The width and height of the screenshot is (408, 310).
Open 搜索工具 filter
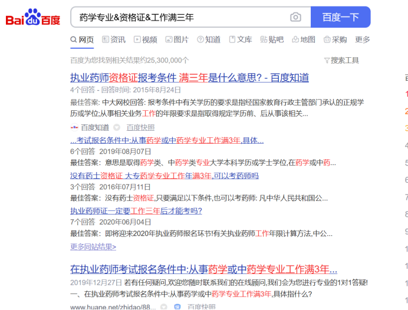pos(341,60)
